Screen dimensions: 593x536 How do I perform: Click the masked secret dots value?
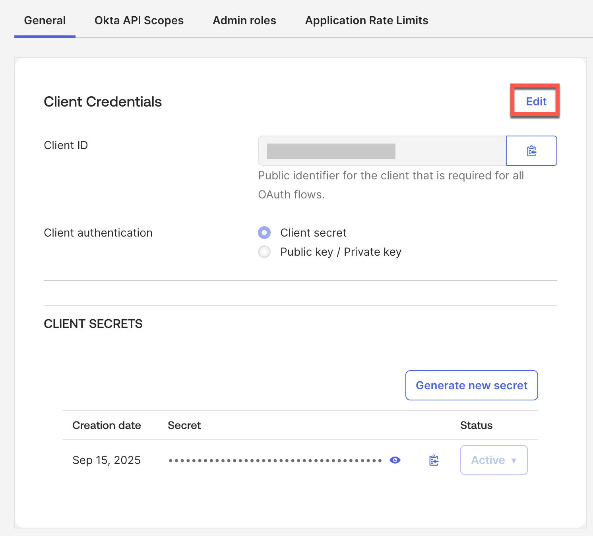coord(275,460)
